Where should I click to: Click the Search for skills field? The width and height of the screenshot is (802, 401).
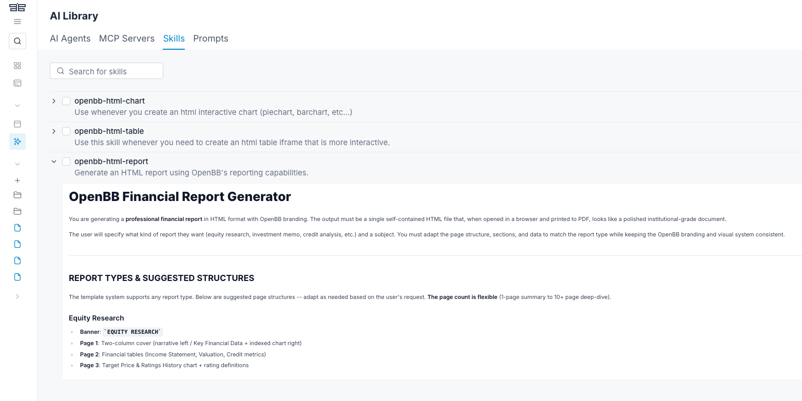coord(106,71)
